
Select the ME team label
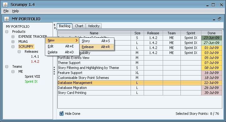click(x=21, y=71)
